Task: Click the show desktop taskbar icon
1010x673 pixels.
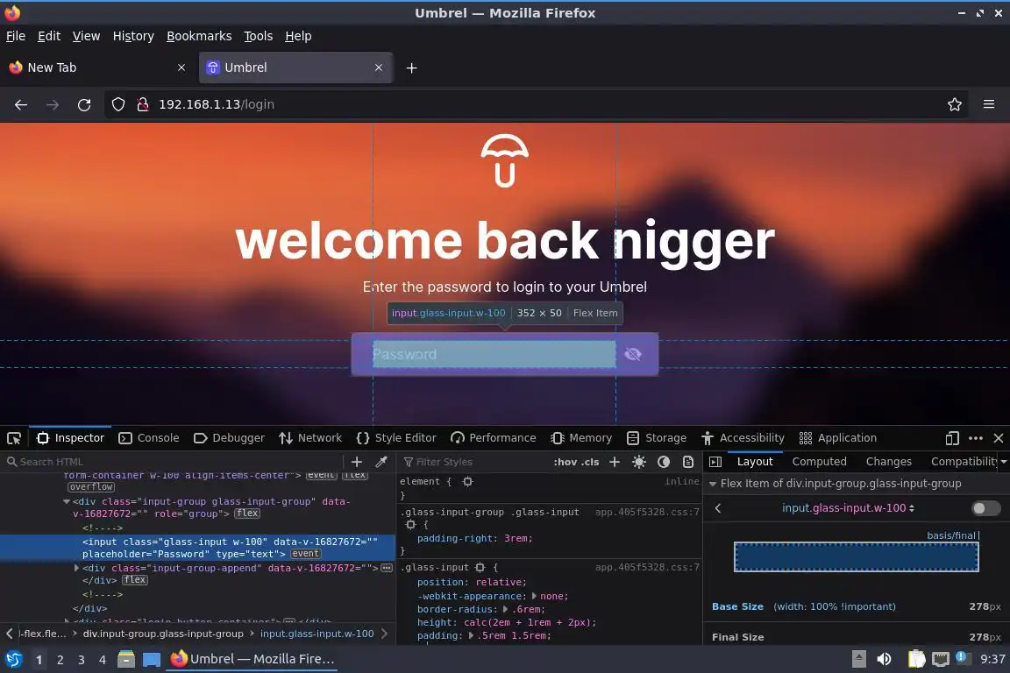Action: (x=152, y=660)
